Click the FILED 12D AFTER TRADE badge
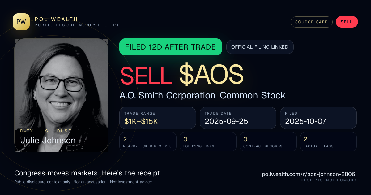Screen dimensions: 371x195 click(x=171, y=47)
